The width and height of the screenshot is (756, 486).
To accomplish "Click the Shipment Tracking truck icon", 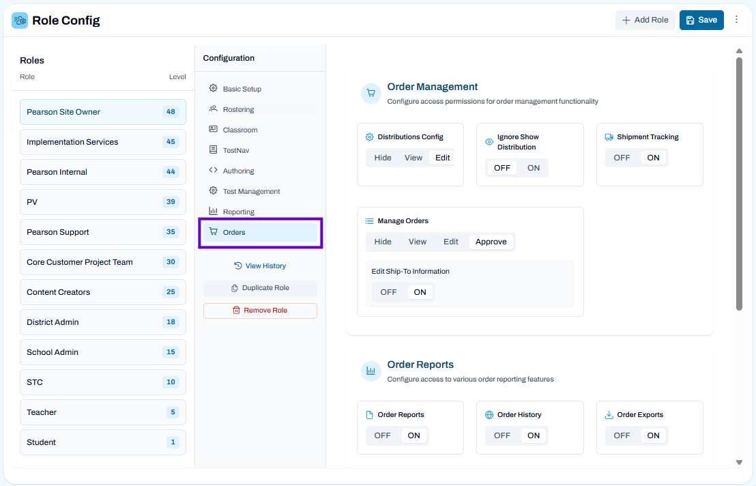I will pyautogui.click(x=609, y=137).
